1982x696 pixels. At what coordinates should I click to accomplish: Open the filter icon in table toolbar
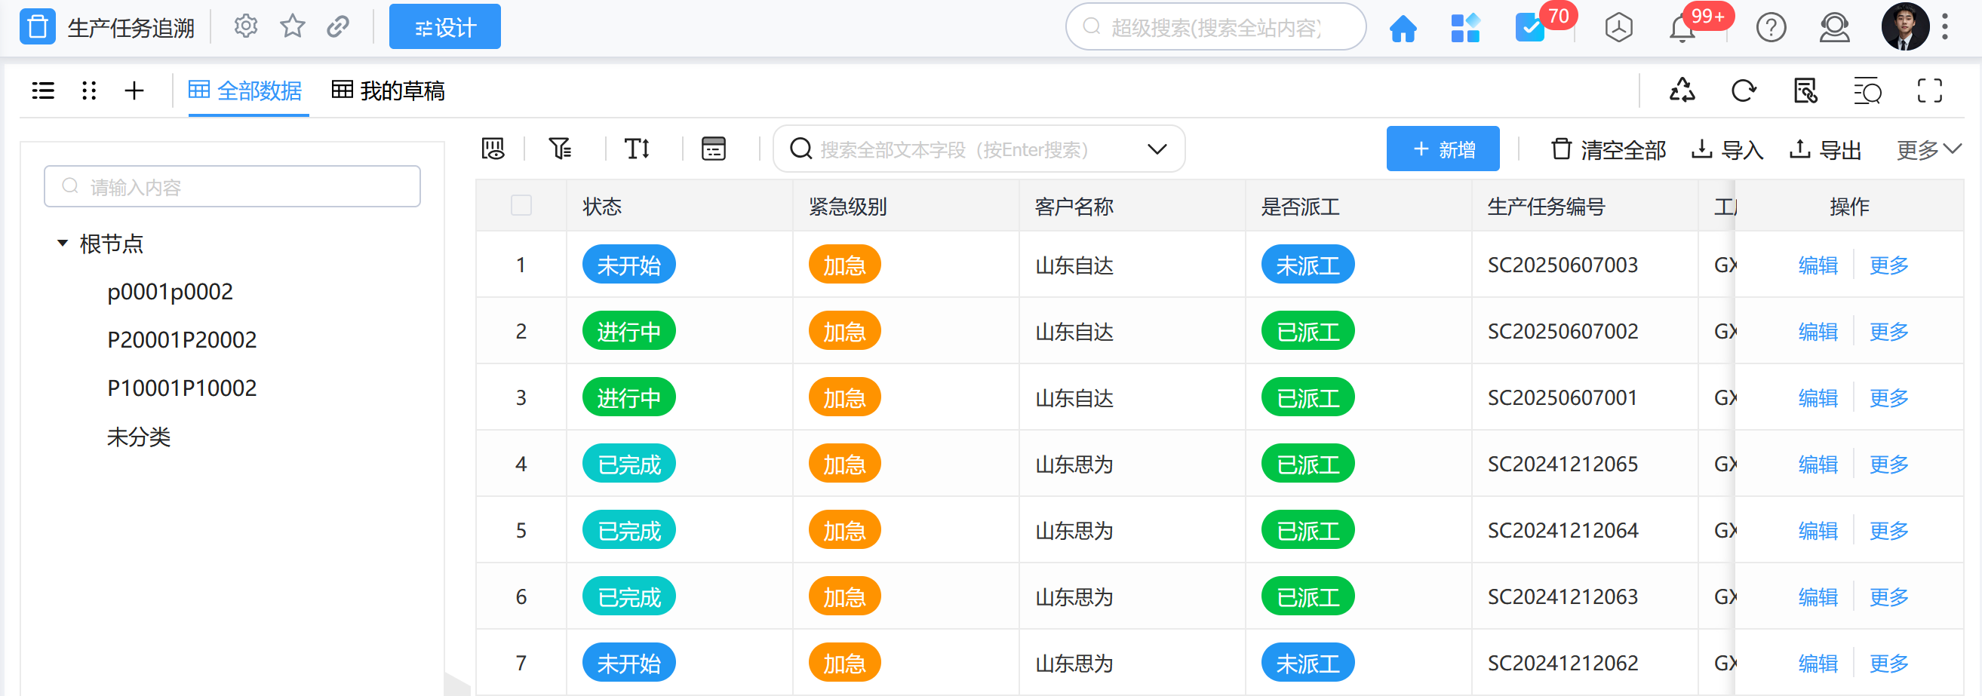pos(559,149)
